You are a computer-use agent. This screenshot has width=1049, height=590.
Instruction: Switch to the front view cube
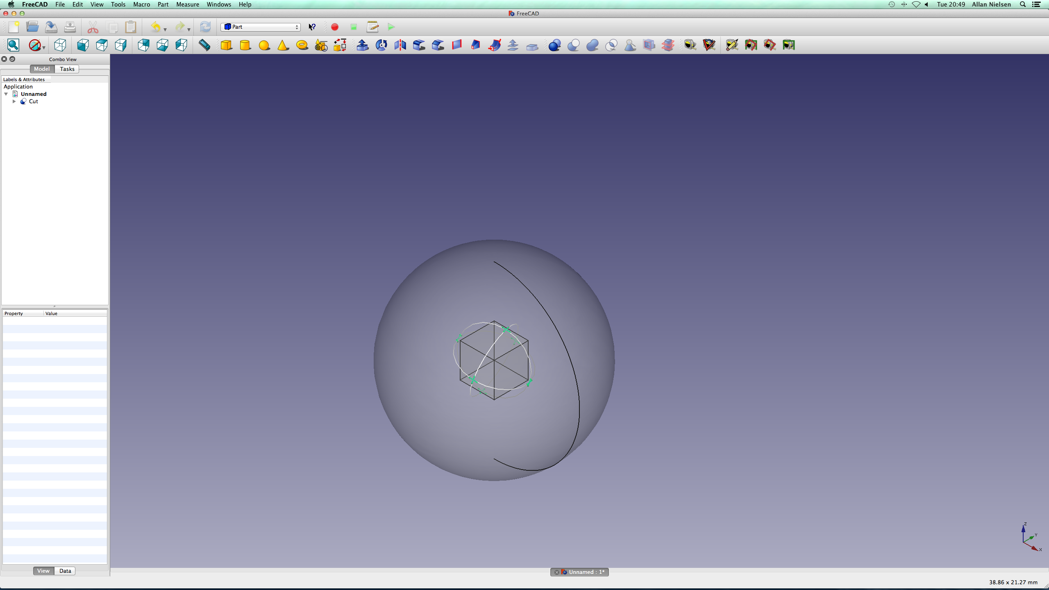click(83, 45)
